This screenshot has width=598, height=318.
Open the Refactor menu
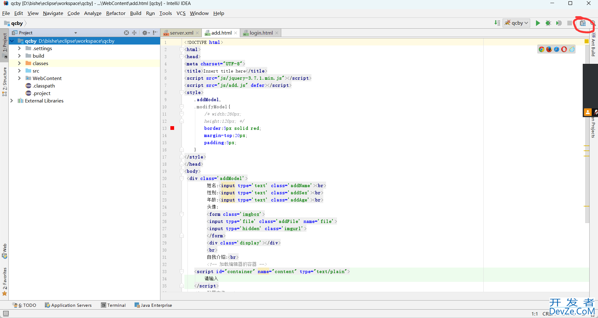(116, 13)
